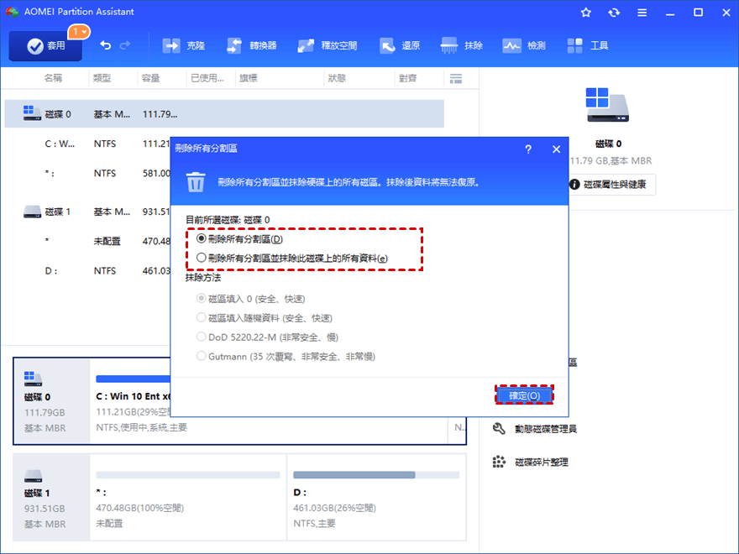This screenshot has height=554, width=739.
Task: Choose 磁區填入隨機資料 wipe method
Action: tap(265, 318)
